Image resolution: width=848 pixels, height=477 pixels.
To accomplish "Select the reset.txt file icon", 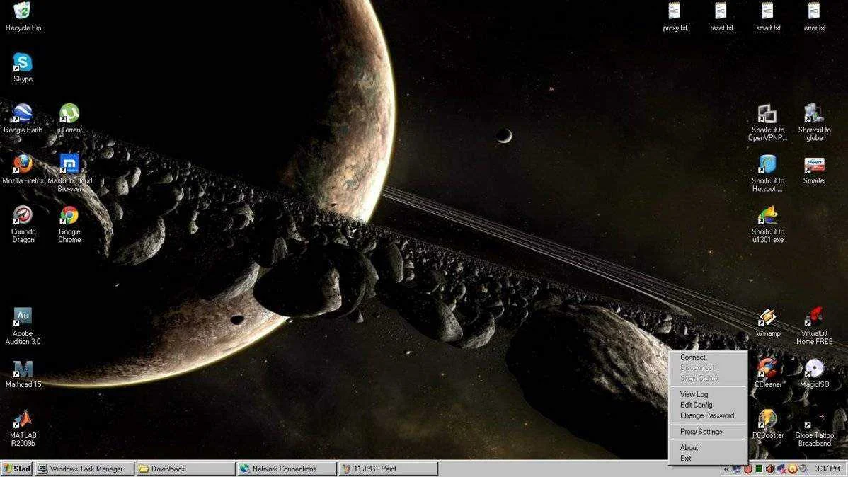I will (721, 17).
